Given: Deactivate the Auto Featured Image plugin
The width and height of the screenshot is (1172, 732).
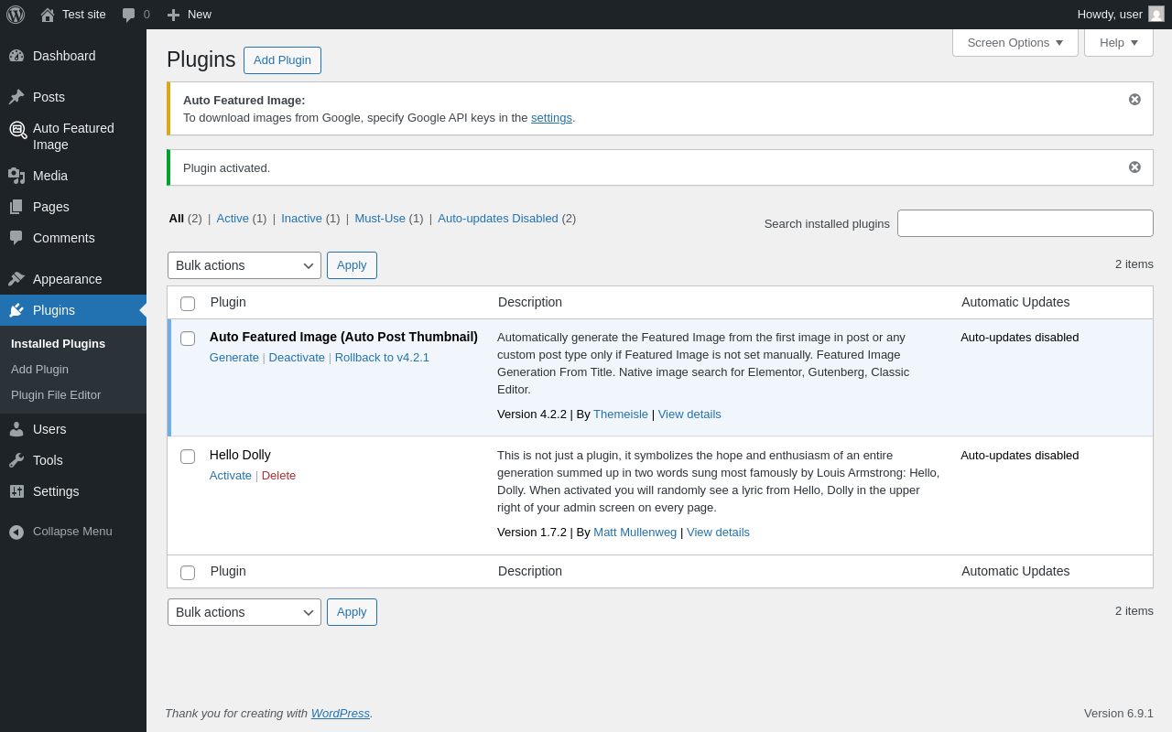Looking at the screenshot, I should pos(297,358).
